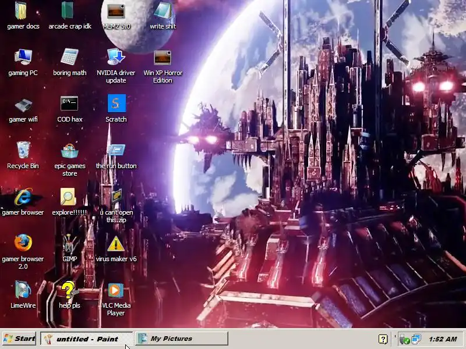Open the LimeWire desktop icon
This screenshot has width=466, height=349.
point(23,289)
